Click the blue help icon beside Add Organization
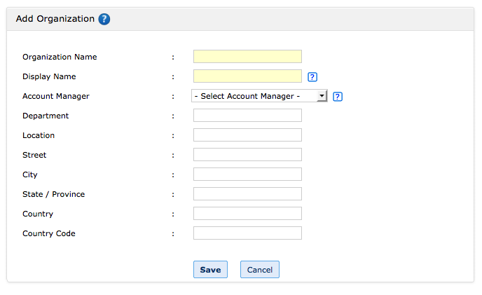The image size is (482, 295). click(x=104, y=20)
